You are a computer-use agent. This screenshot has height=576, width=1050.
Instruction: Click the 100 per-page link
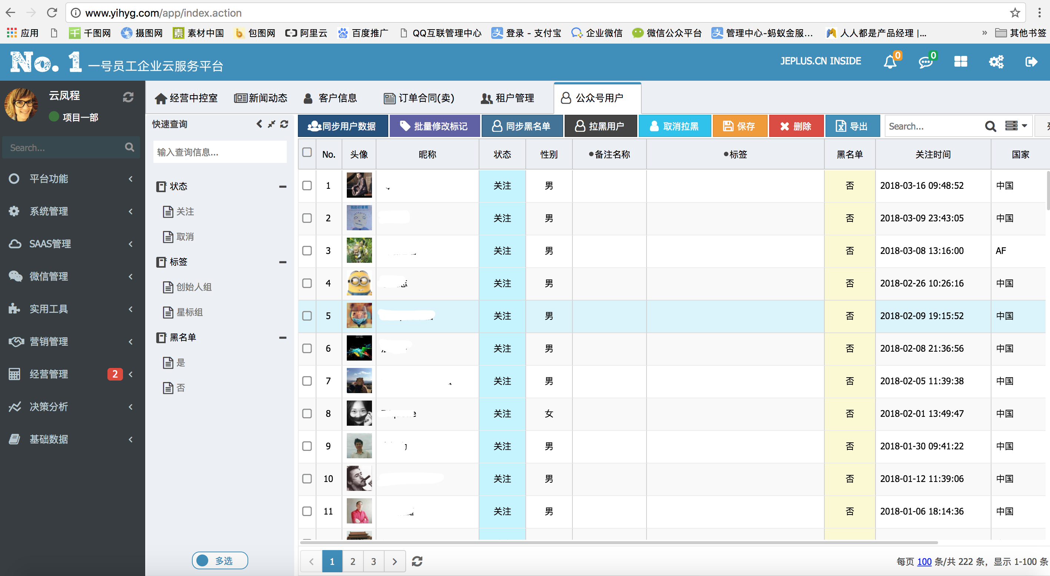924,562
